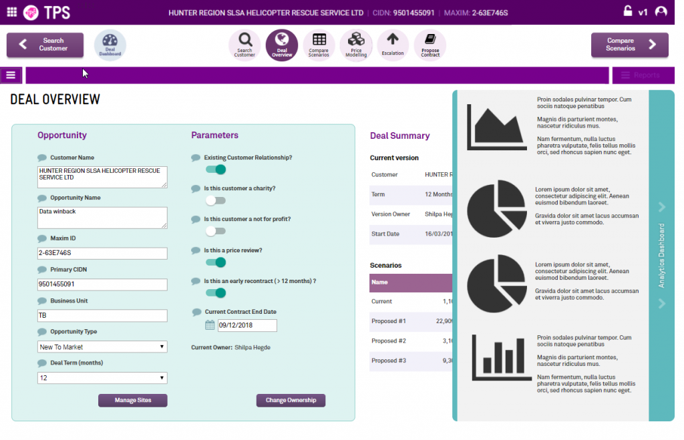
Task: Click the unlock padlock icon in header
Action: point(627,11)
